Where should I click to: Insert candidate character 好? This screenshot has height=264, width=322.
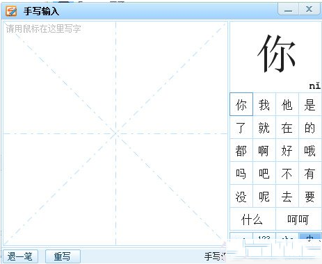[x=287, y=151]
